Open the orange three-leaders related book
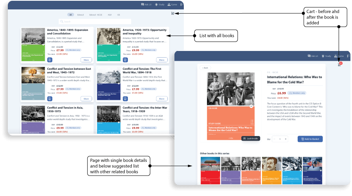The width and height of the screenshot is (352, 196). coord(251,171)
